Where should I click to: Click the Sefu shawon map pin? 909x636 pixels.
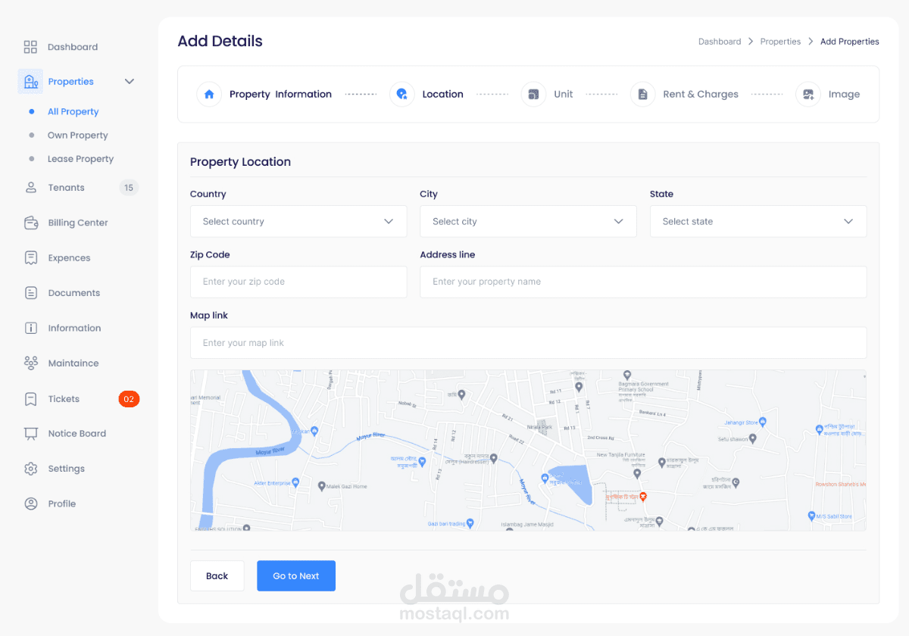pos(753,438)
